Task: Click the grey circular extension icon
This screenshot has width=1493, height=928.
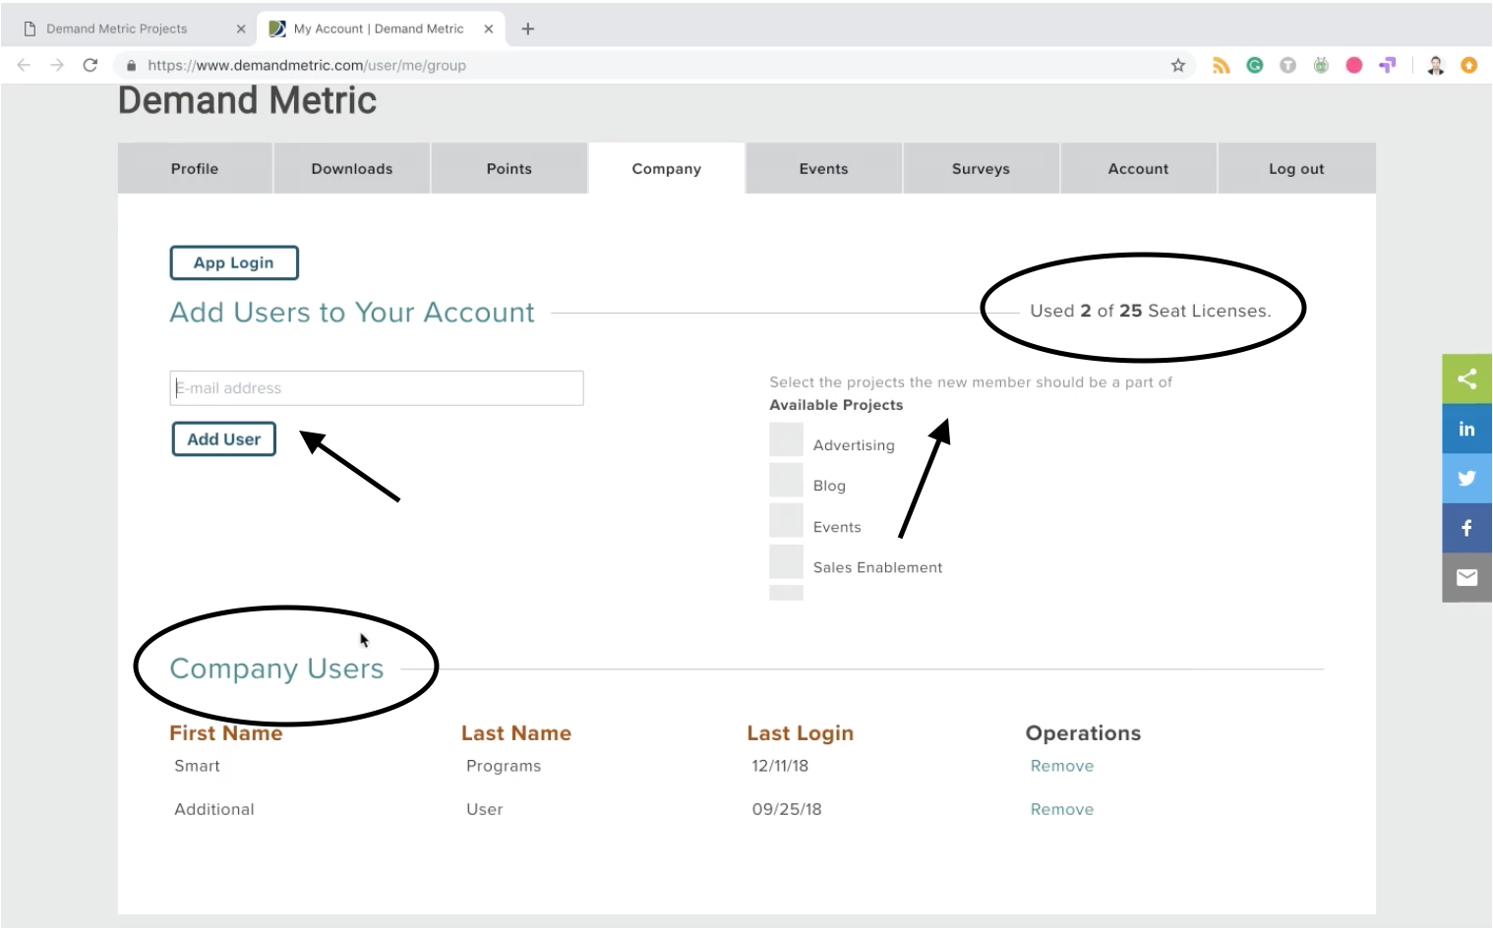Action: tap(1287, 65)
